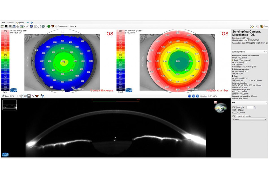
Task: Select the black Scheimpflug image toolbar icon
Action: click(x=6, y=26)
